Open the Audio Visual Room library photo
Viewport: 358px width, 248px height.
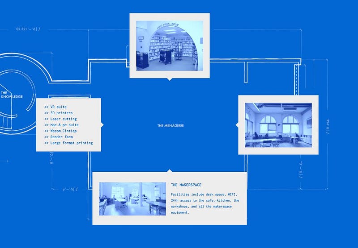tap(170, 46)
